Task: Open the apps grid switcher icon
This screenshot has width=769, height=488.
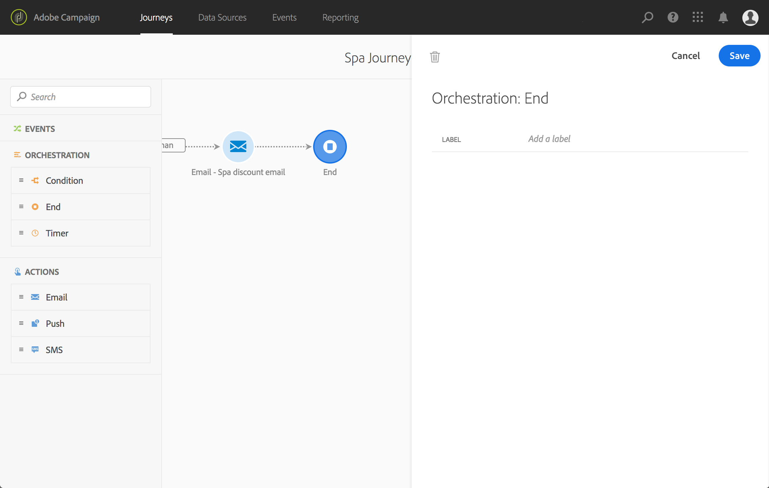Action: click(x=697, y=18)
